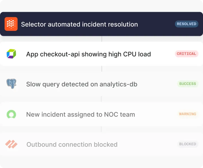Click the Dynatrace cube icon for checkout-api

(11, 54)
